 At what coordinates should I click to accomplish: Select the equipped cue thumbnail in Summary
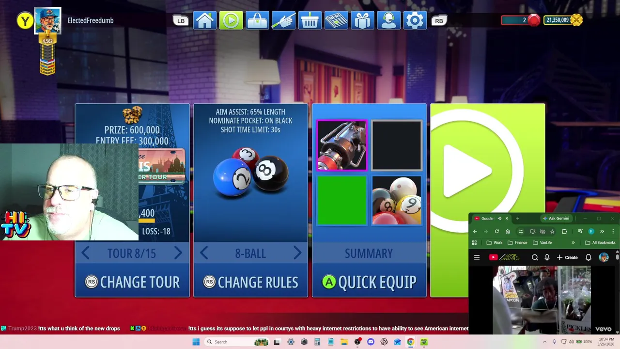[341, 145]
